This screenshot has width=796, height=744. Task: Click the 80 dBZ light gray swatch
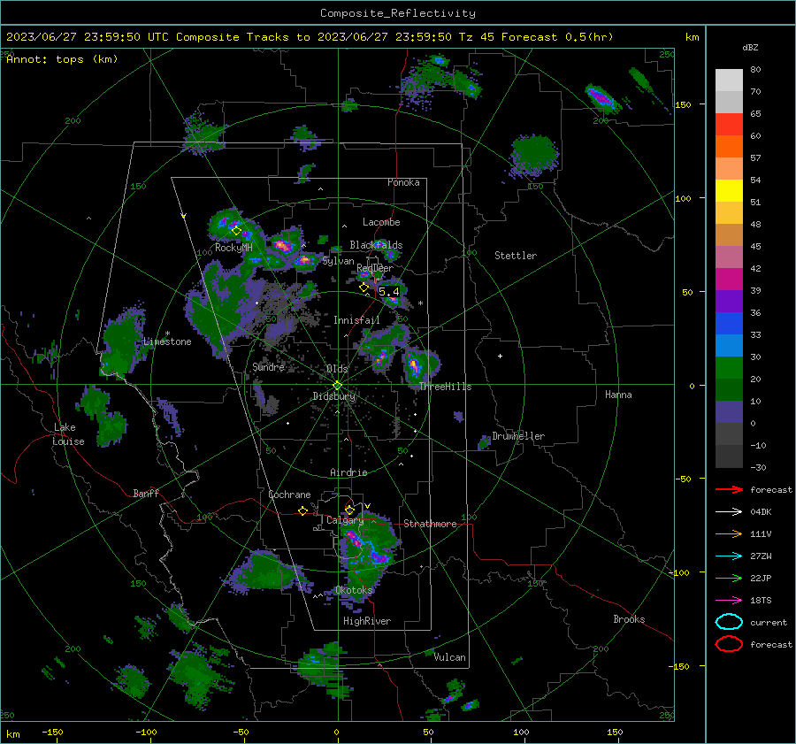(729, 80)
